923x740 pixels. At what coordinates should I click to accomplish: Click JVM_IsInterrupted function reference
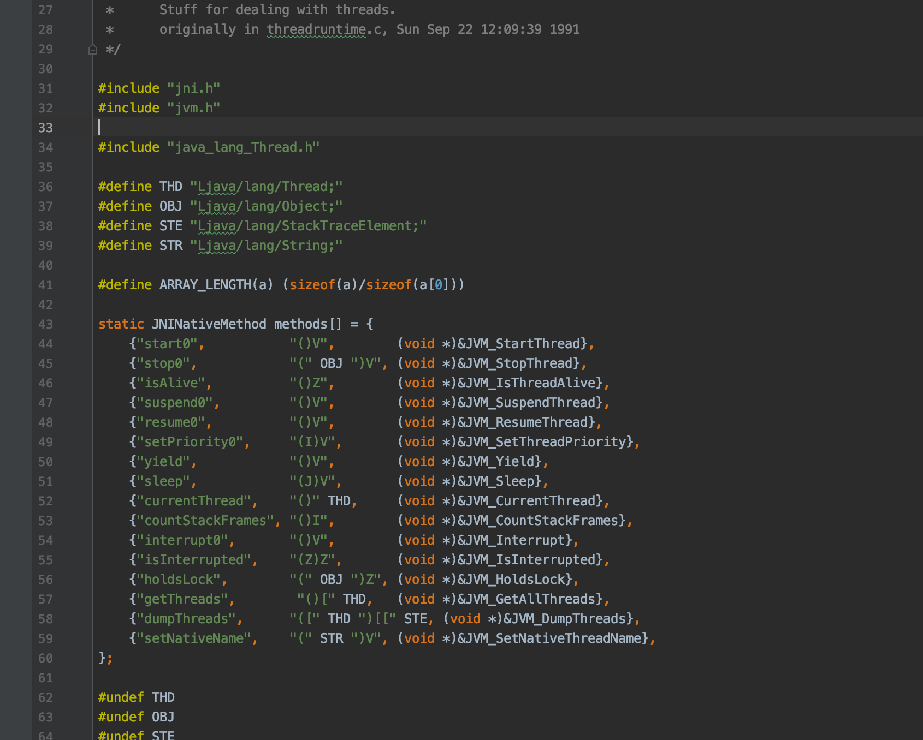pyautogui.click(x=530, y=560)
